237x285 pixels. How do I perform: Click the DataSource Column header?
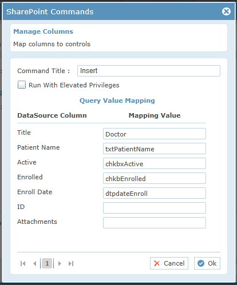(x=52, y=115)
